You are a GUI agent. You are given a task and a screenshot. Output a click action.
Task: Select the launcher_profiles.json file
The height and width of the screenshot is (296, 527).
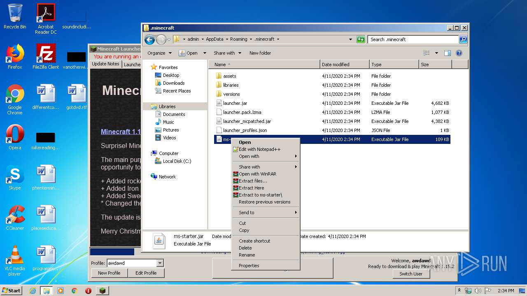pos(245,130)
